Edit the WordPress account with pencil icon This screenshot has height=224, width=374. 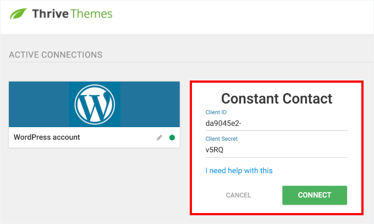click(x=159, y=137)
